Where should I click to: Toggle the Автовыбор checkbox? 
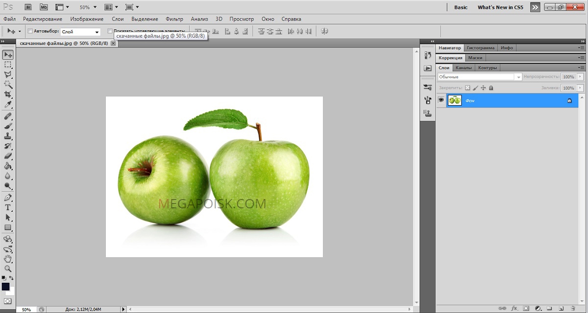click(30, 31)
